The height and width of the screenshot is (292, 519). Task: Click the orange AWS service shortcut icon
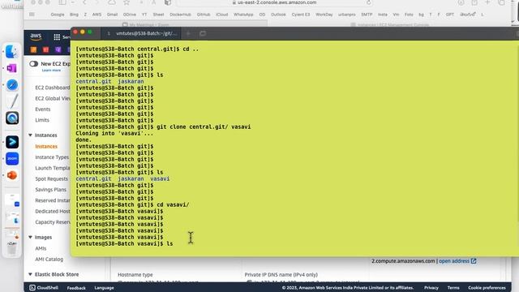[x=33, y=49]
